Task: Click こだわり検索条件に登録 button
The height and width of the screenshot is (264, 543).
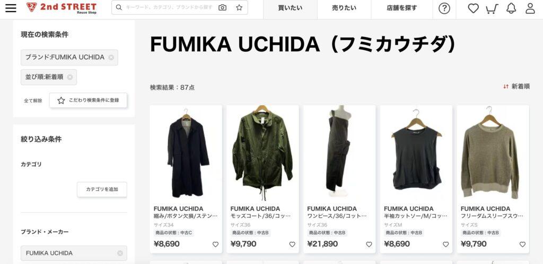Action: coord(88,100)
